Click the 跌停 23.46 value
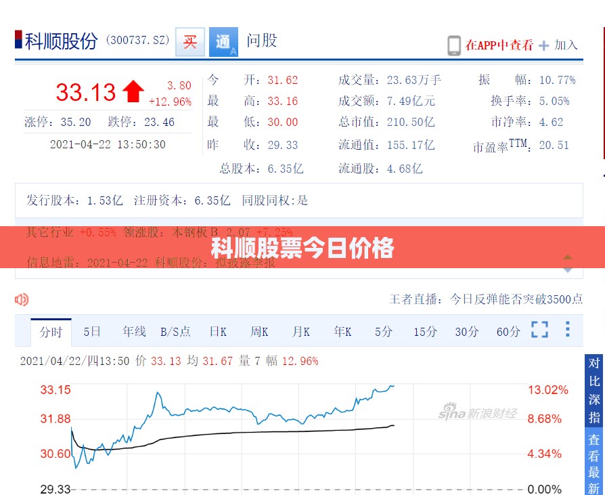 coord(159,123)
